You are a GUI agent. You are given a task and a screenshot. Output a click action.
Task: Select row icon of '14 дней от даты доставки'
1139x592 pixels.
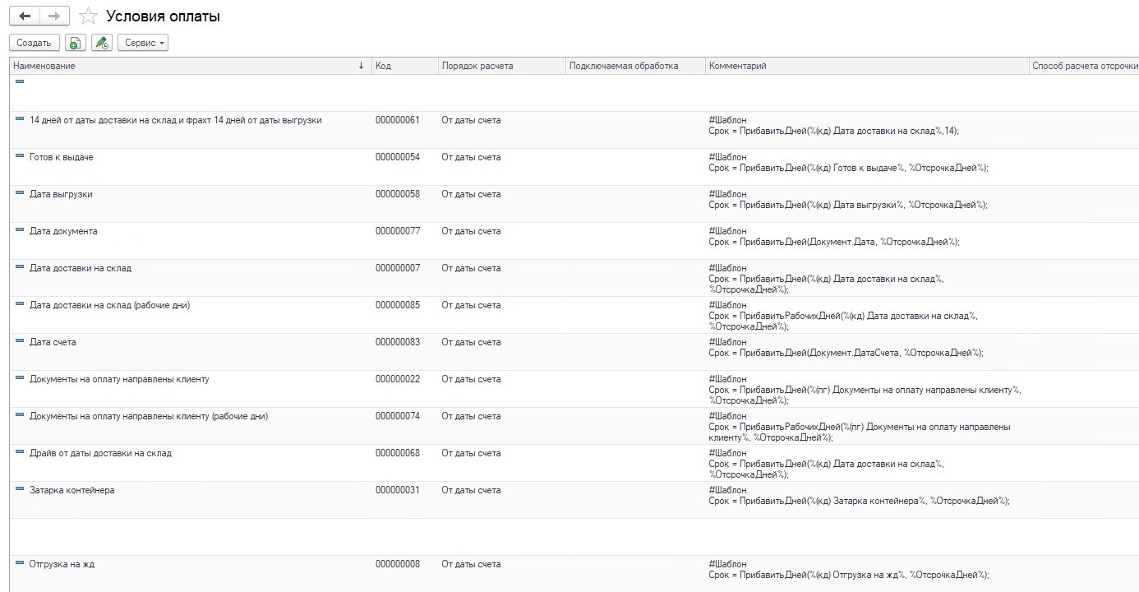click(x=20, y=118)
